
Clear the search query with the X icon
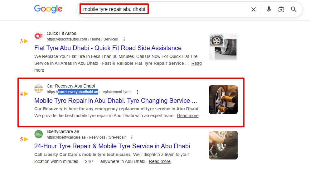click(254, 9)
